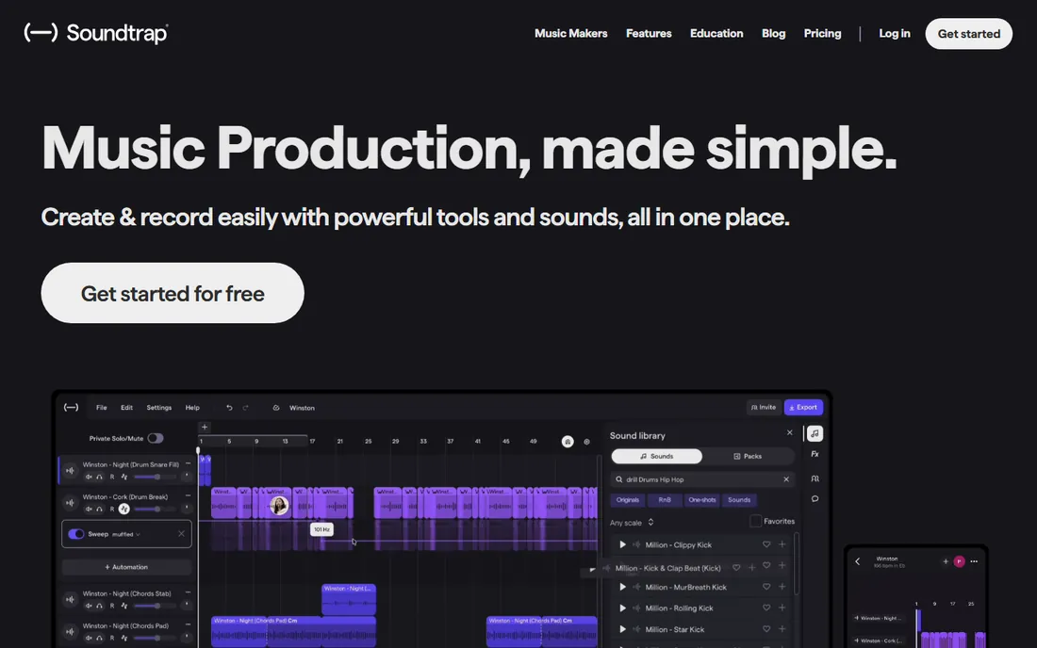Switch to the Packs tab

pyautogui.click(x=748, y=457)
